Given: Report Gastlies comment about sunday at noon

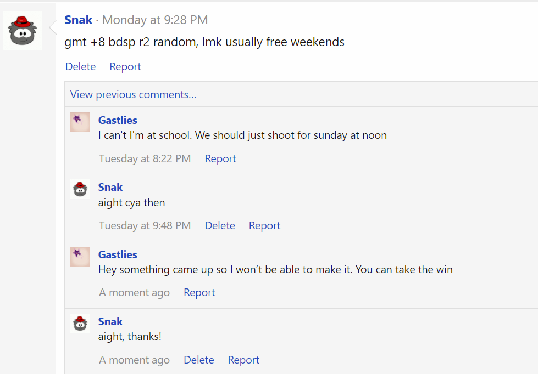Looking at the screenshot, I should coord(220,158).
